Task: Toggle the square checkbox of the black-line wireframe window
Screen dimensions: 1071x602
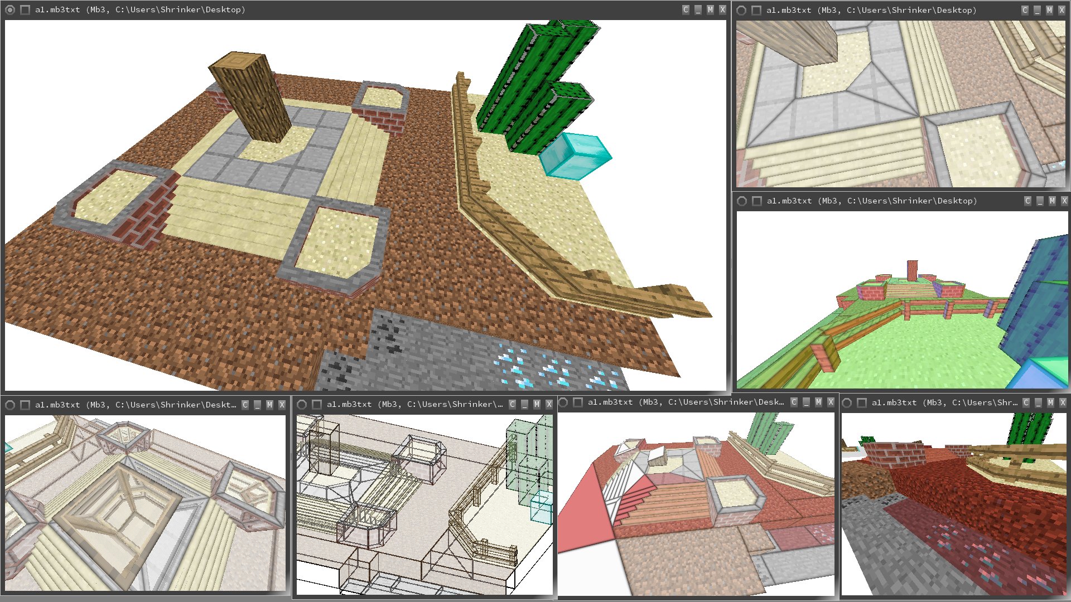Action: point(317,405)
